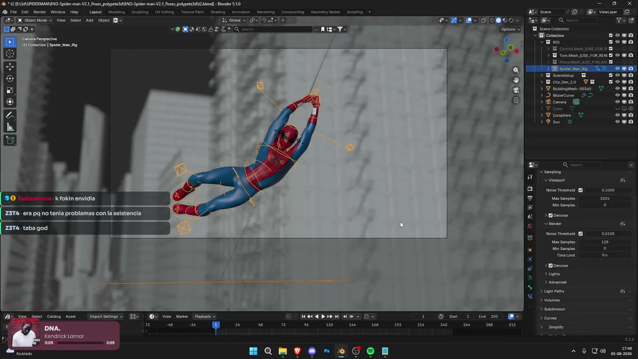Open the Tool properties tab
The height and width of the screenshot is (359, 638).
[530, 177]
